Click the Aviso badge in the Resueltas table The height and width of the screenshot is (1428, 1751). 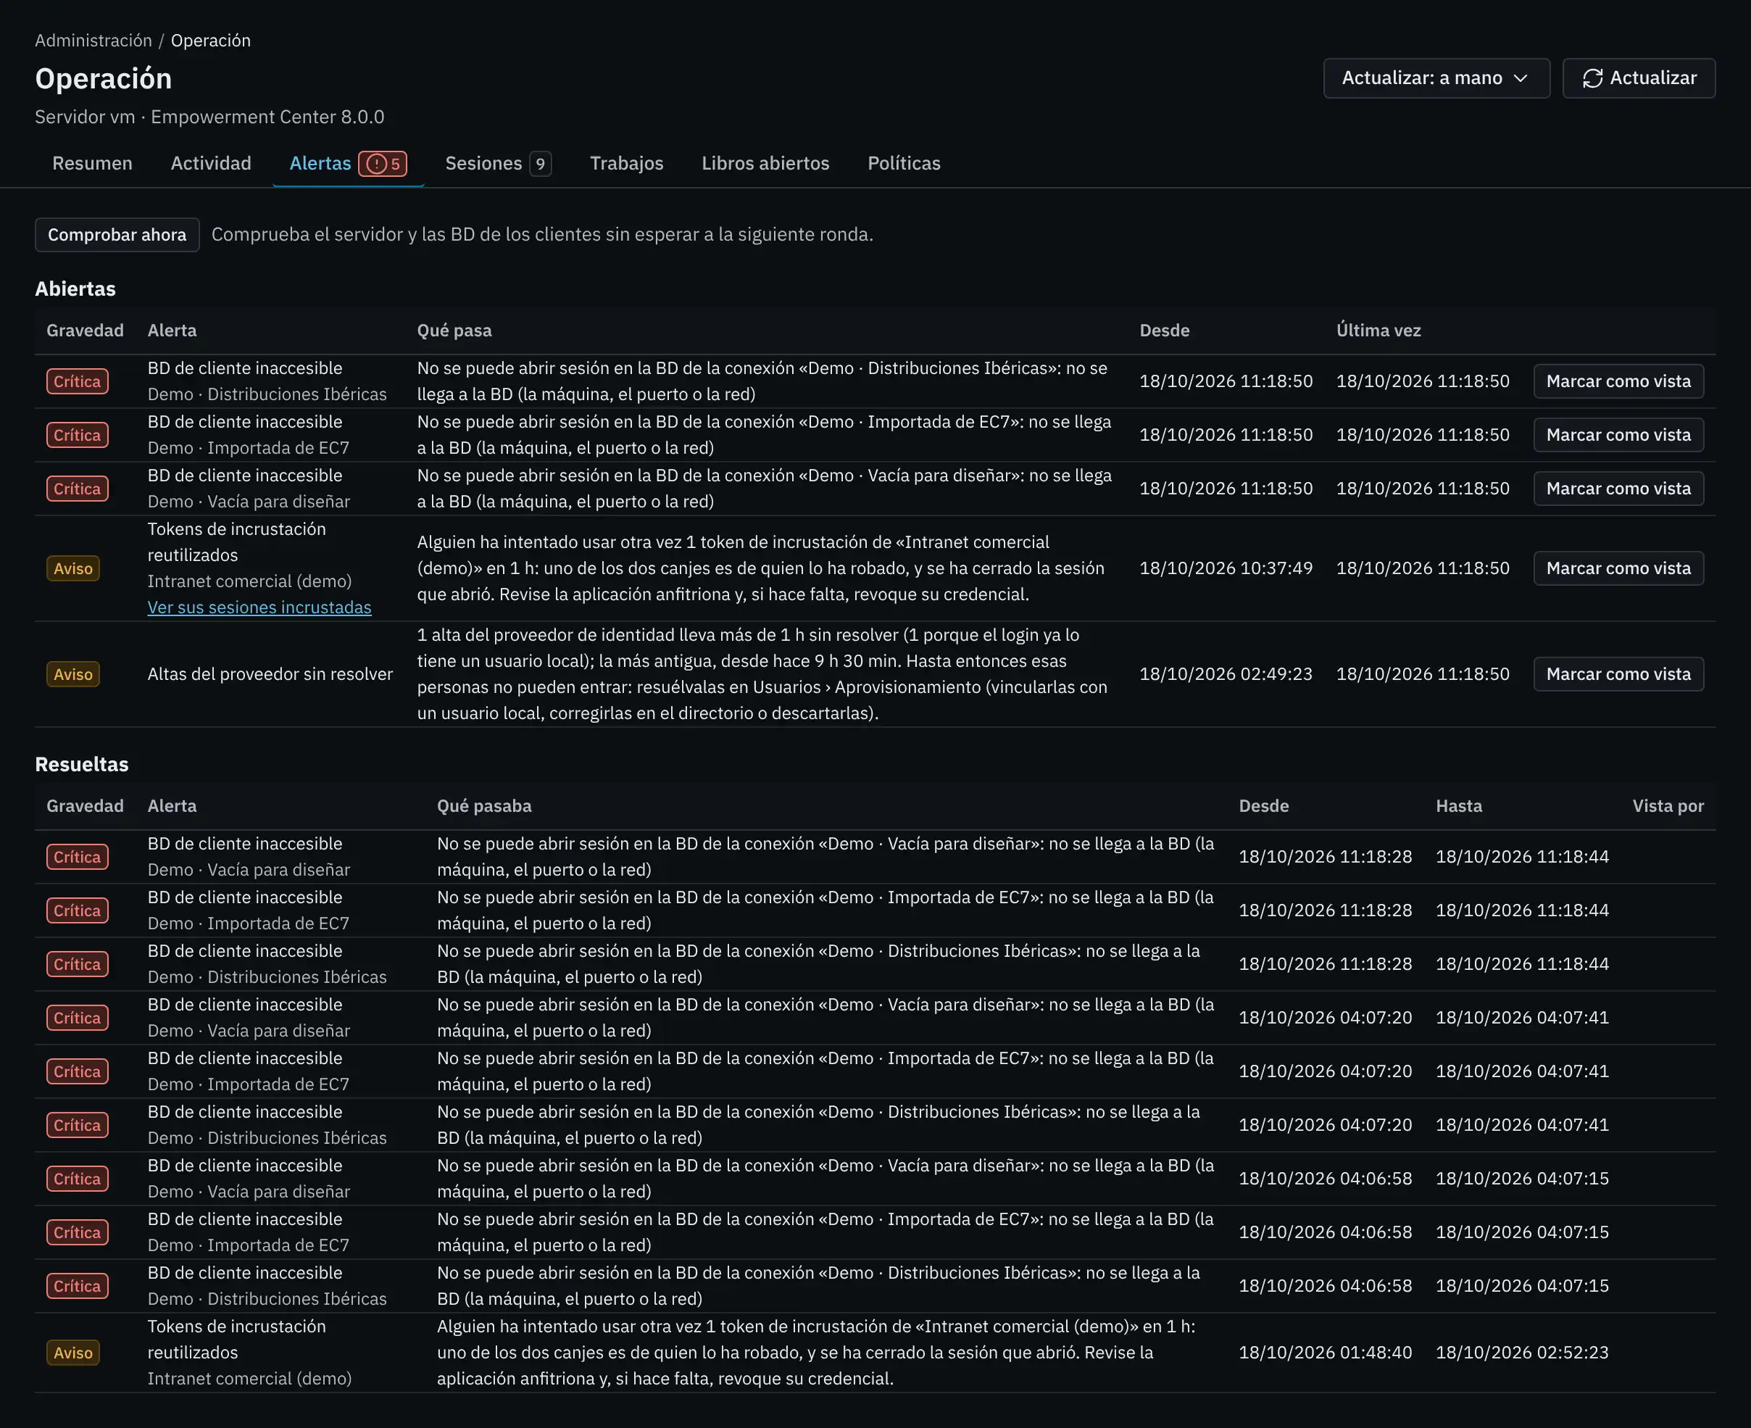(73, 1353)
